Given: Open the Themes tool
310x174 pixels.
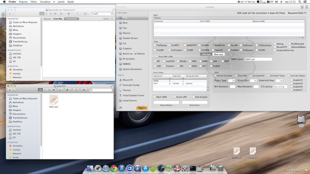Looking at the screenshot, I should (x=126, y=90).
